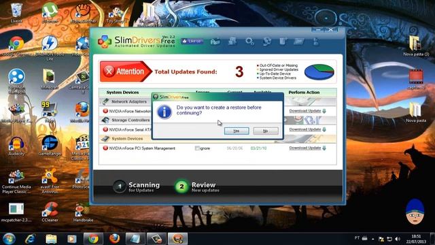Click the Like us Facebook button
Screen dimensions: 435x245
[192, 41]
